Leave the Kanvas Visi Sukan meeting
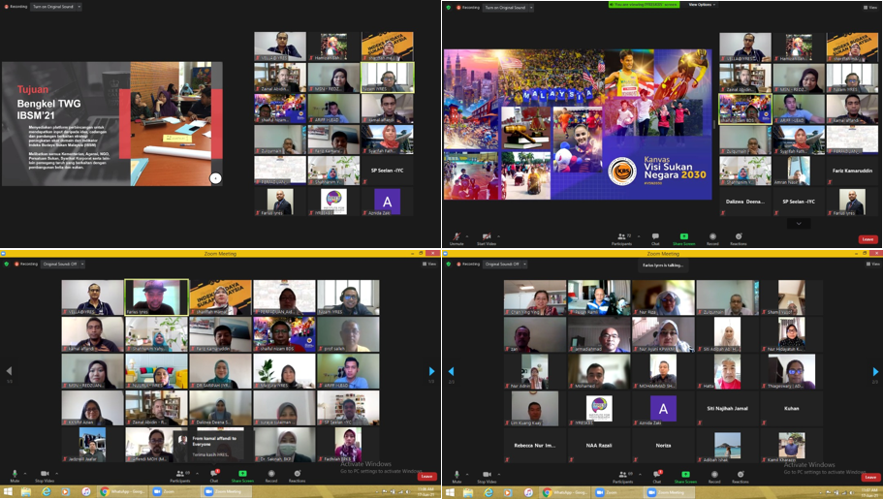 coord(867,238)
